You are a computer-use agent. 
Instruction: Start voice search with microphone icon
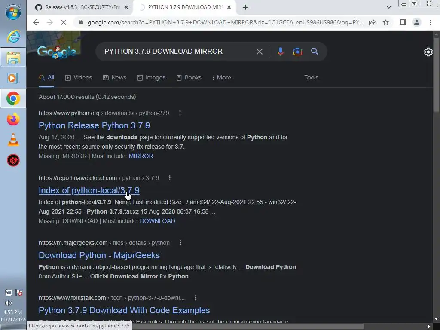[280, 52]
